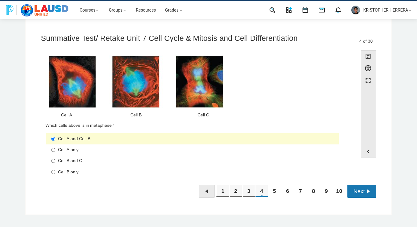Screen dimensions: 417x234
Task: Jump to question 10
Action: point(339,191)
